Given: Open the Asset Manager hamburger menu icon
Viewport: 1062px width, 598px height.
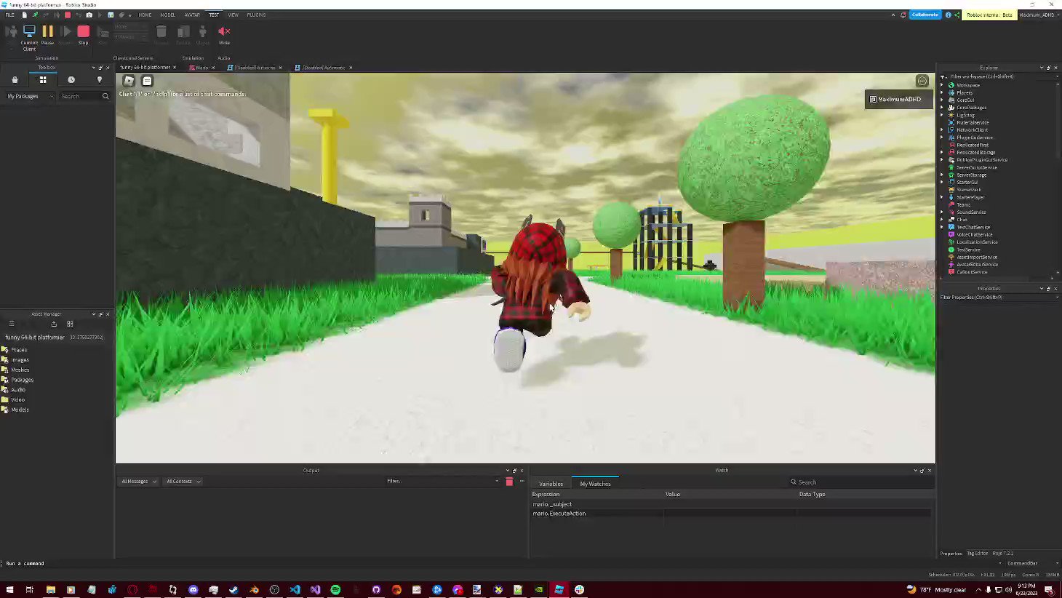Looking at the screenshot, I should coord(11,324).
